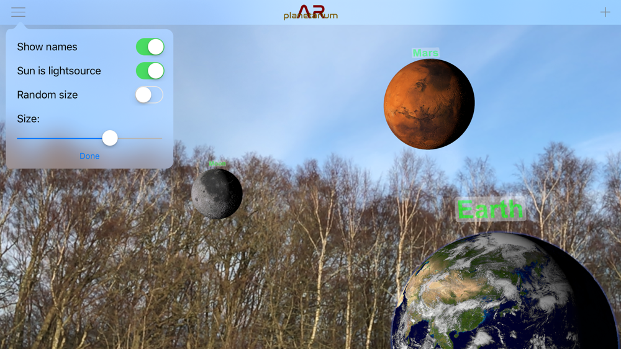Select the Moon in the scene

click(x=217, y=193)
